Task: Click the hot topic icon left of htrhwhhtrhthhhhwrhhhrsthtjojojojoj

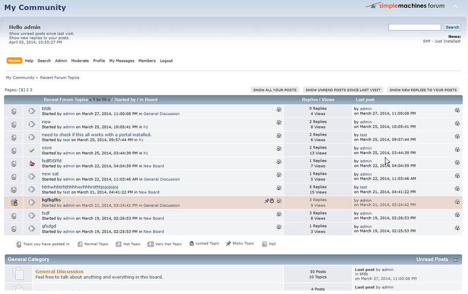Action: pyautogui.click(x=14, y=189)
